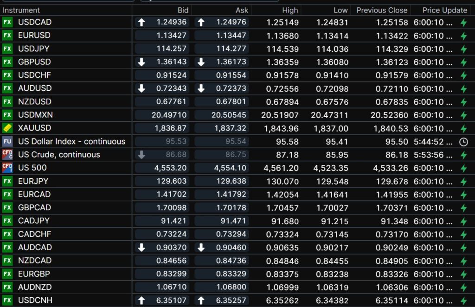Click the US 500 bid price 4,553.20
The width and height of the screenshot is (475, 307).
coord(170,168)
